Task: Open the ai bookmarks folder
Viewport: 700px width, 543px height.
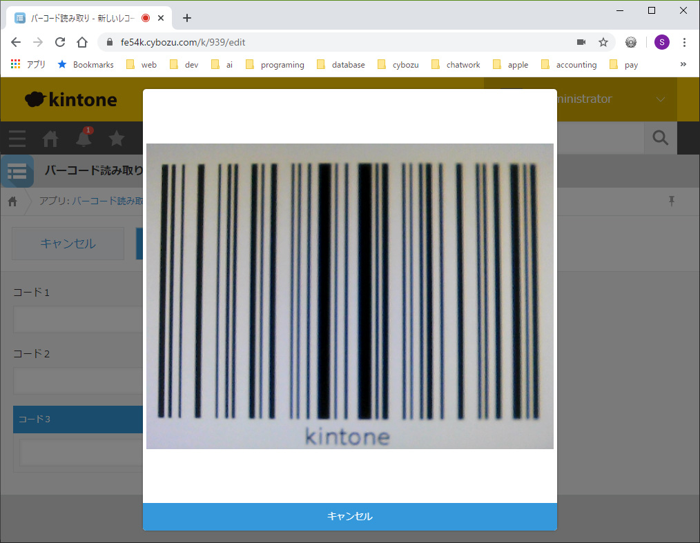Action: tap(222, 65)
